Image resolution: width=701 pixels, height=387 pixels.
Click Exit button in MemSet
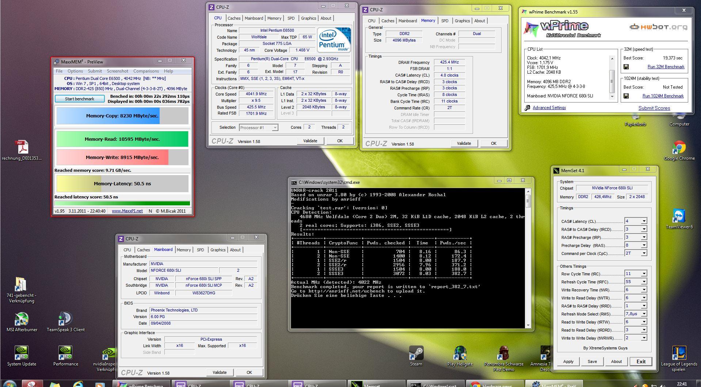click(641, 361)
